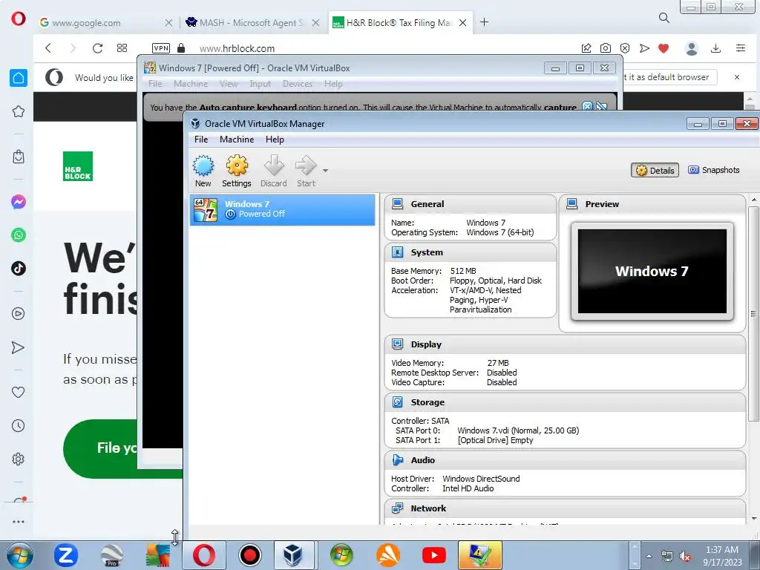Image resolution: width=760 pixels, height=570 pixels.
Task: Open the View menu in the VM window
Action: coord(229,84)
